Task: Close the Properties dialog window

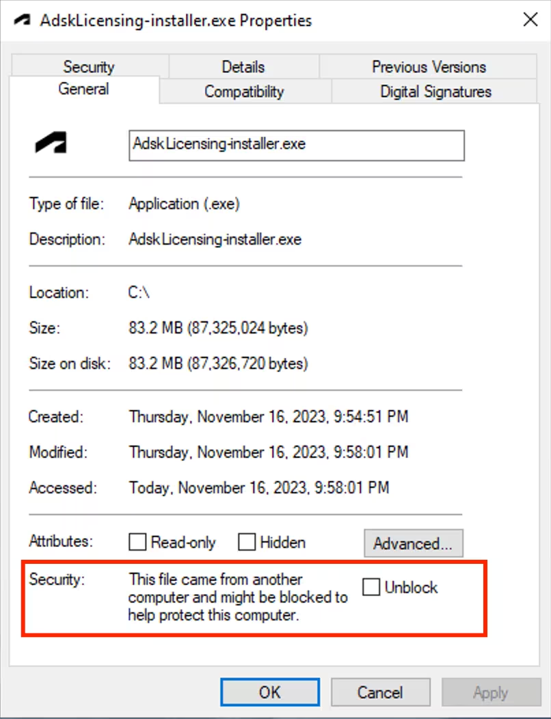Action: point(530,20)
